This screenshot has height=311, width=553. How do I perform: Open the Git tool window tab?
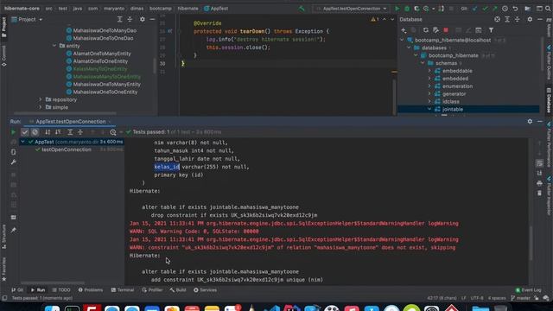coord(17,290)
